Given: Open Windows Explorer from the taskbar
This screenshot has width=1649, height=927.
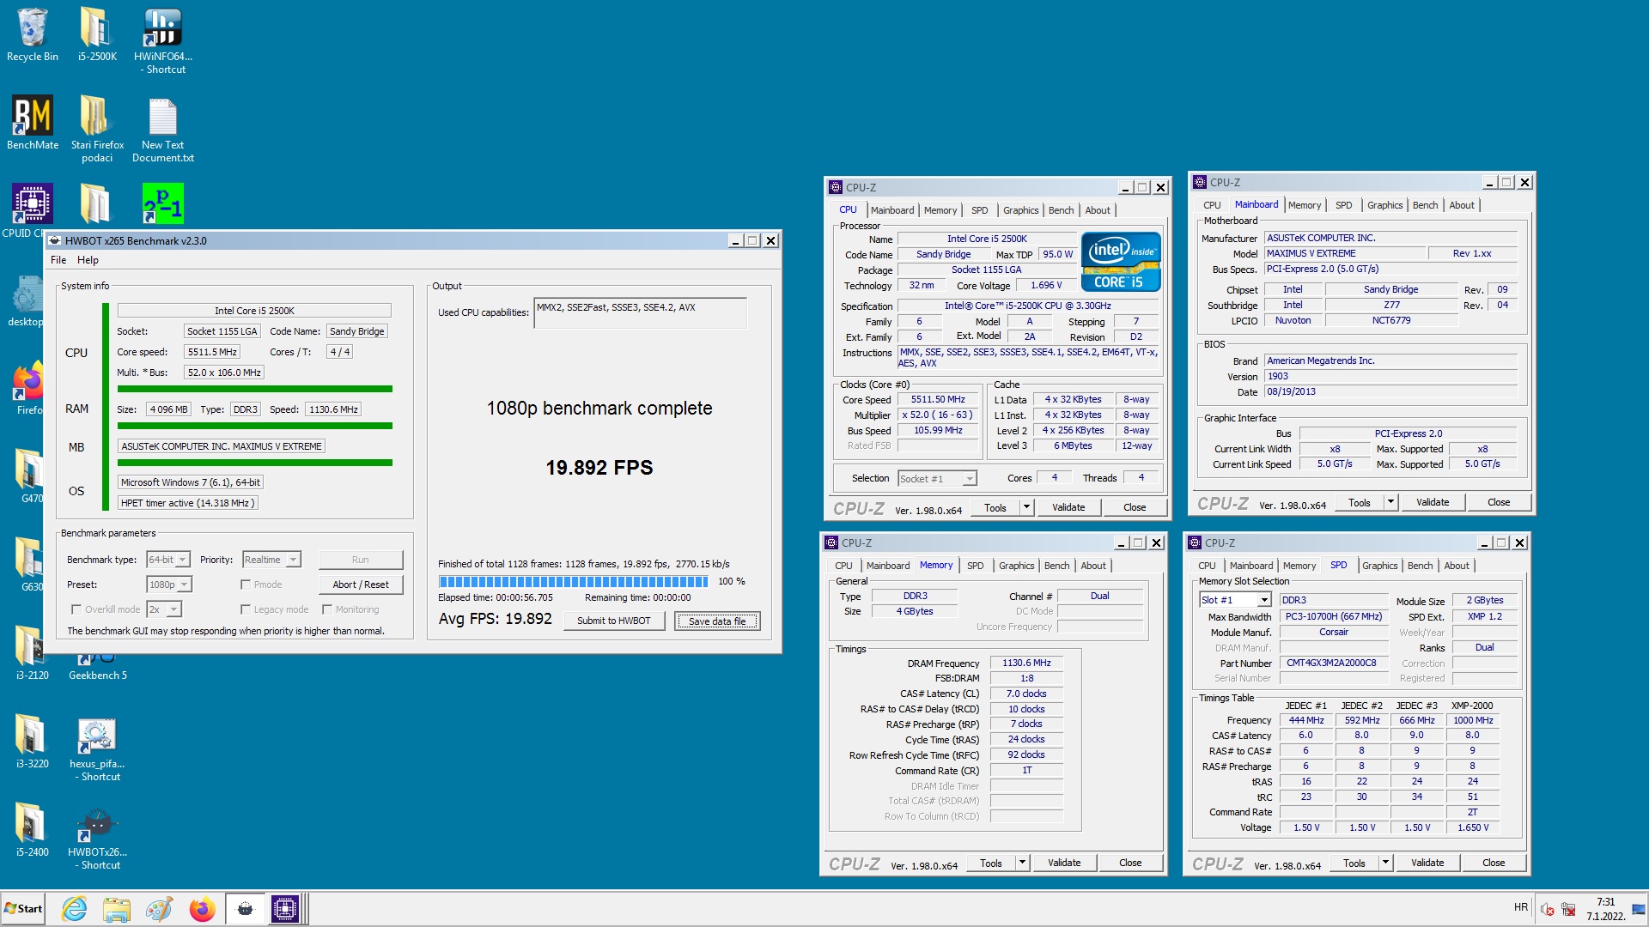Looking at the screenshot, I should click(x=117, y=908).
